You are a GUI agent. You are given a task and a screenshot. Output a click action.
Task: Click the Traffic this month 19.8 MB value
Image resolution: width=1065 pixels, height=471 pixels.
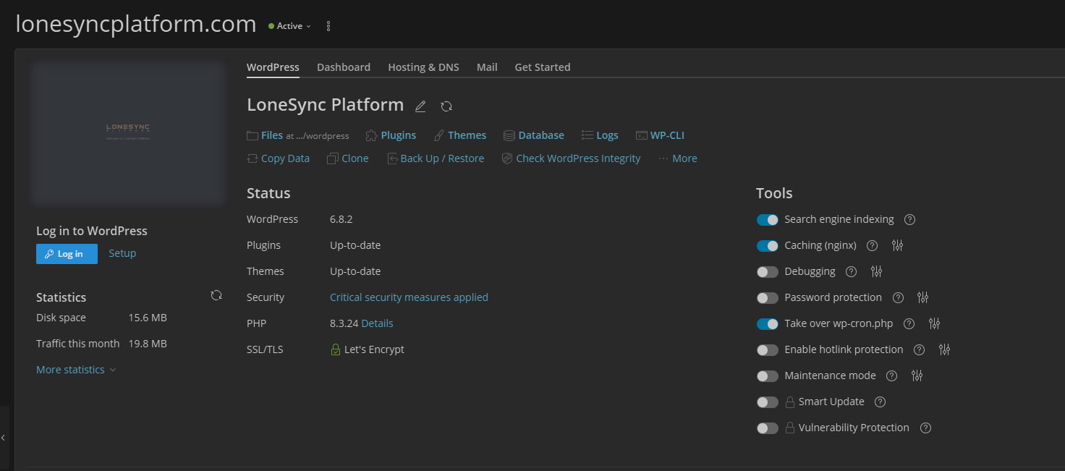148,344
